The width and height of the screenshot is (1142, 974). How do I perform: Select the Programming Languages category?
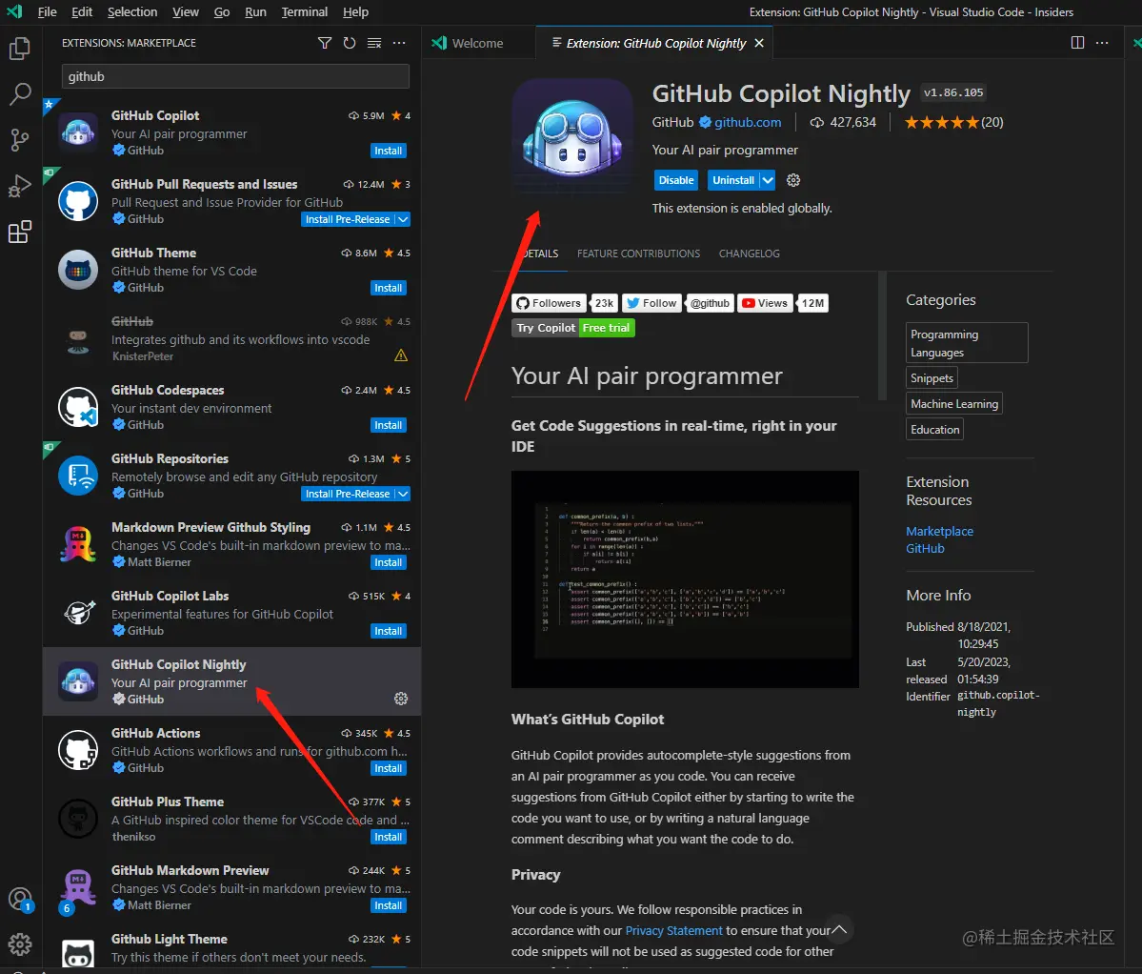click(x=967, y=343)
